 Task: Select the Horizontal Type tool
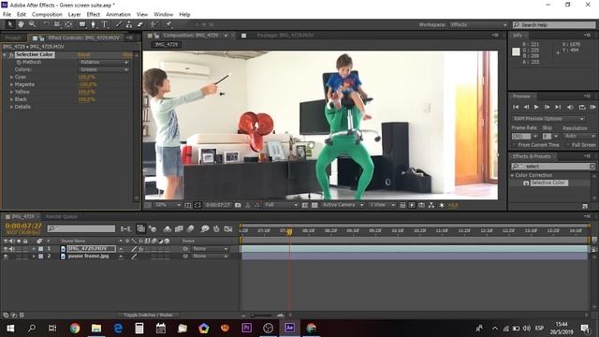click(105, 24)
